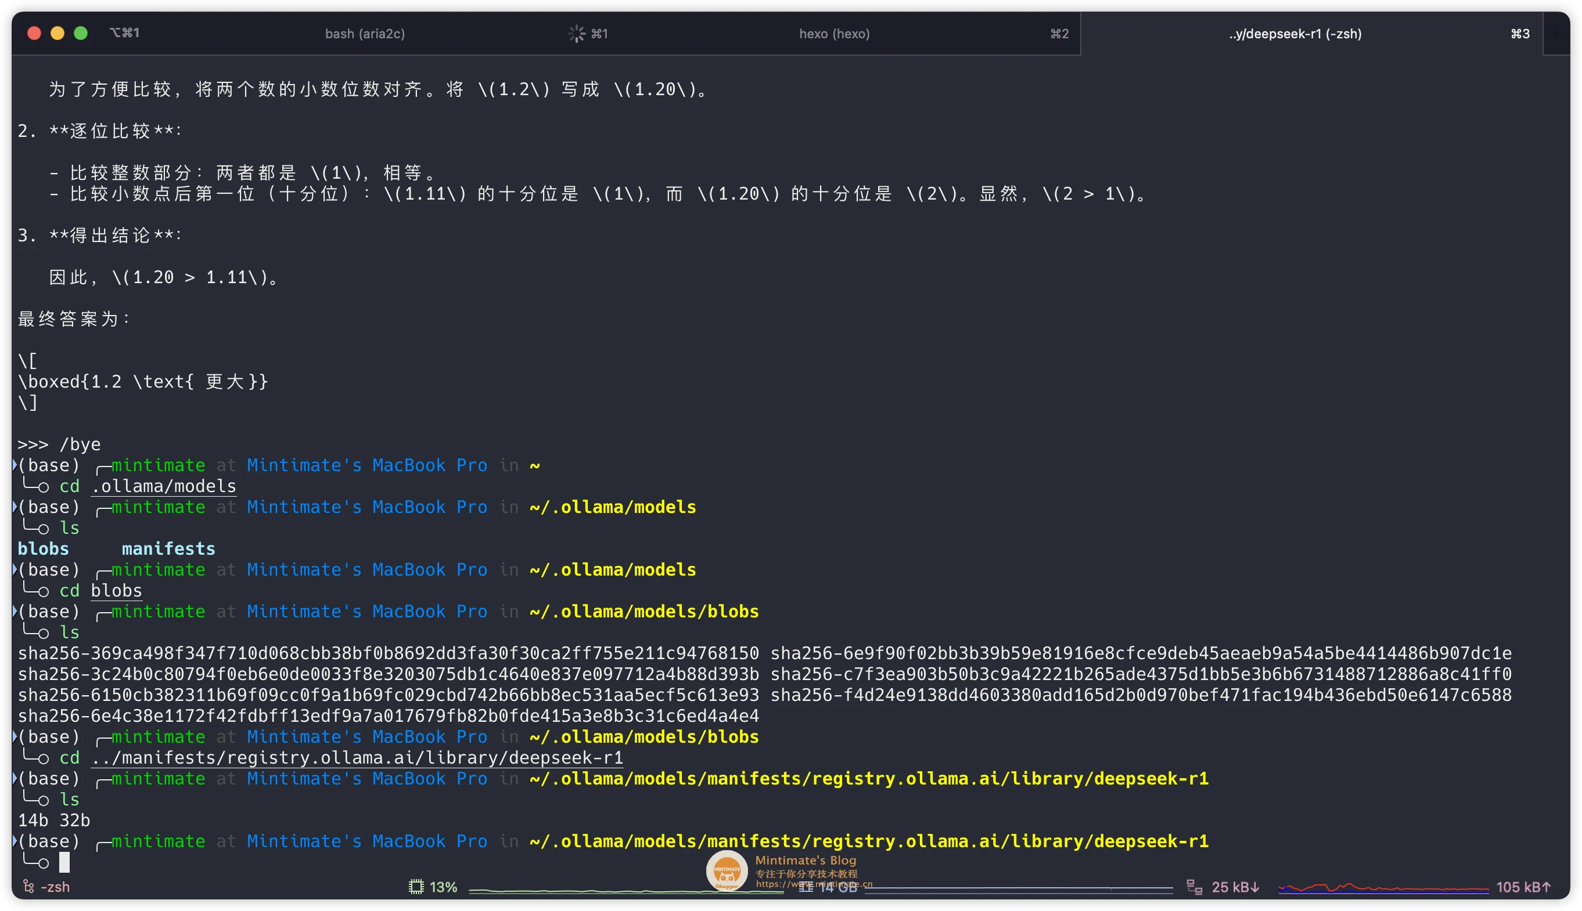
Task: Click the sha256-6e9f90f02bb3 blob filename
Action: (x=1141, y=653)
